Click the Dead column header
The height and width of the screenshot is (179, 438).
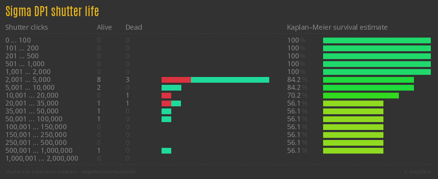[134, 27]
